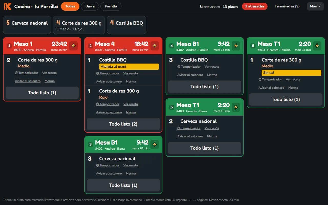The image size is (328, 205).
Task: Start Temporizador for Mesa B1 Costilla BBQ
Action: click(x=189, y=67)
